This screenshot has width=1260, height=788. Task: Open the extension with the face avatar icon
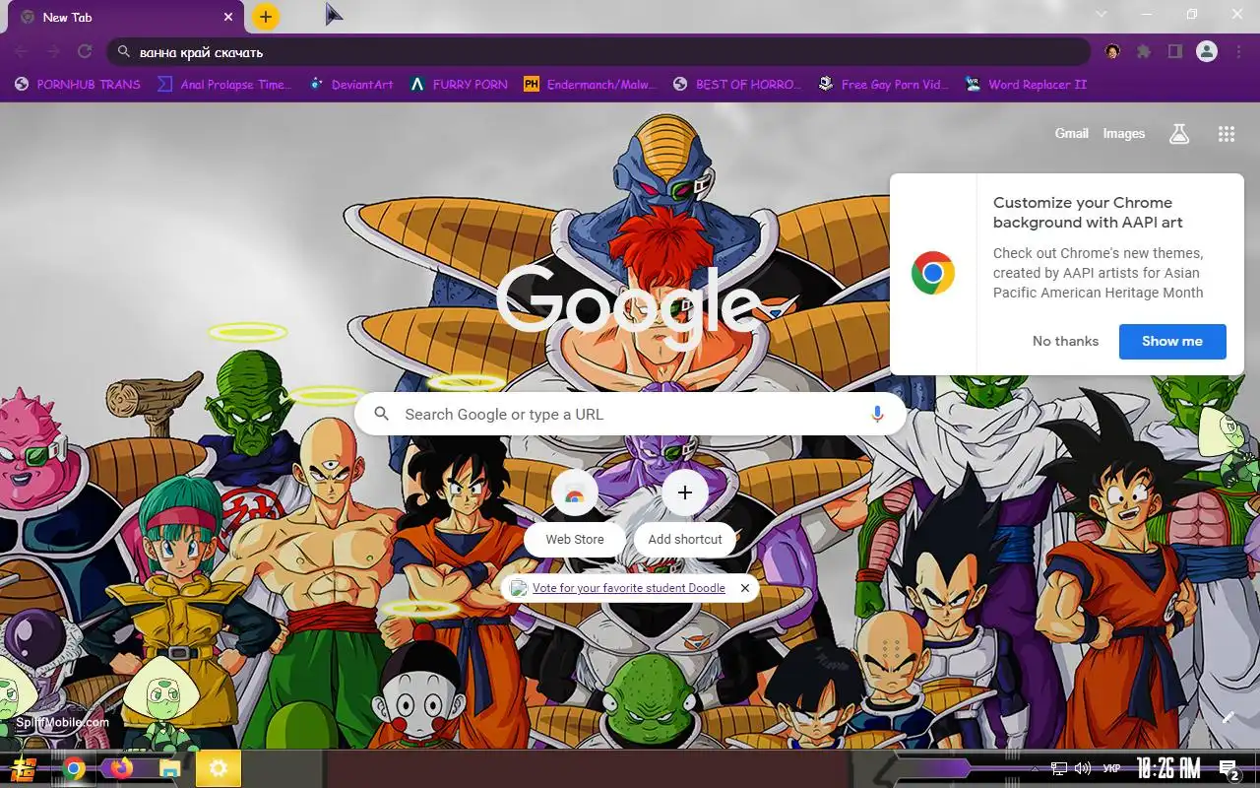tap(1112, 51)
